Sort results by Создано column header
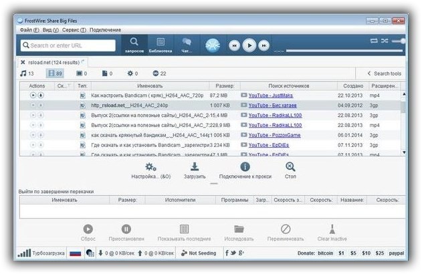The image size is (422, 274). pos(353,86)
